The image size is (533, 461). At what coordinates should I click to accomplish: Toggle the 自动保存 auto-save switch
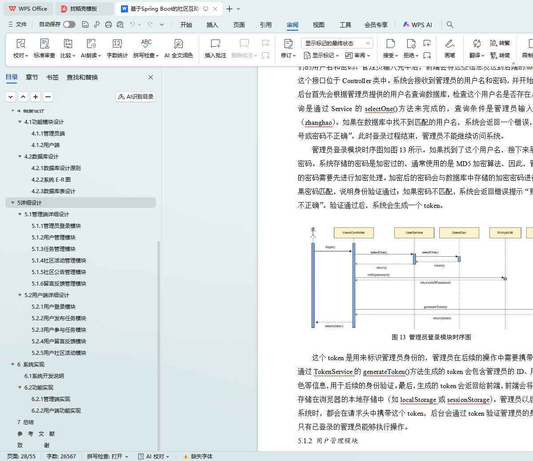coord(69,25)
